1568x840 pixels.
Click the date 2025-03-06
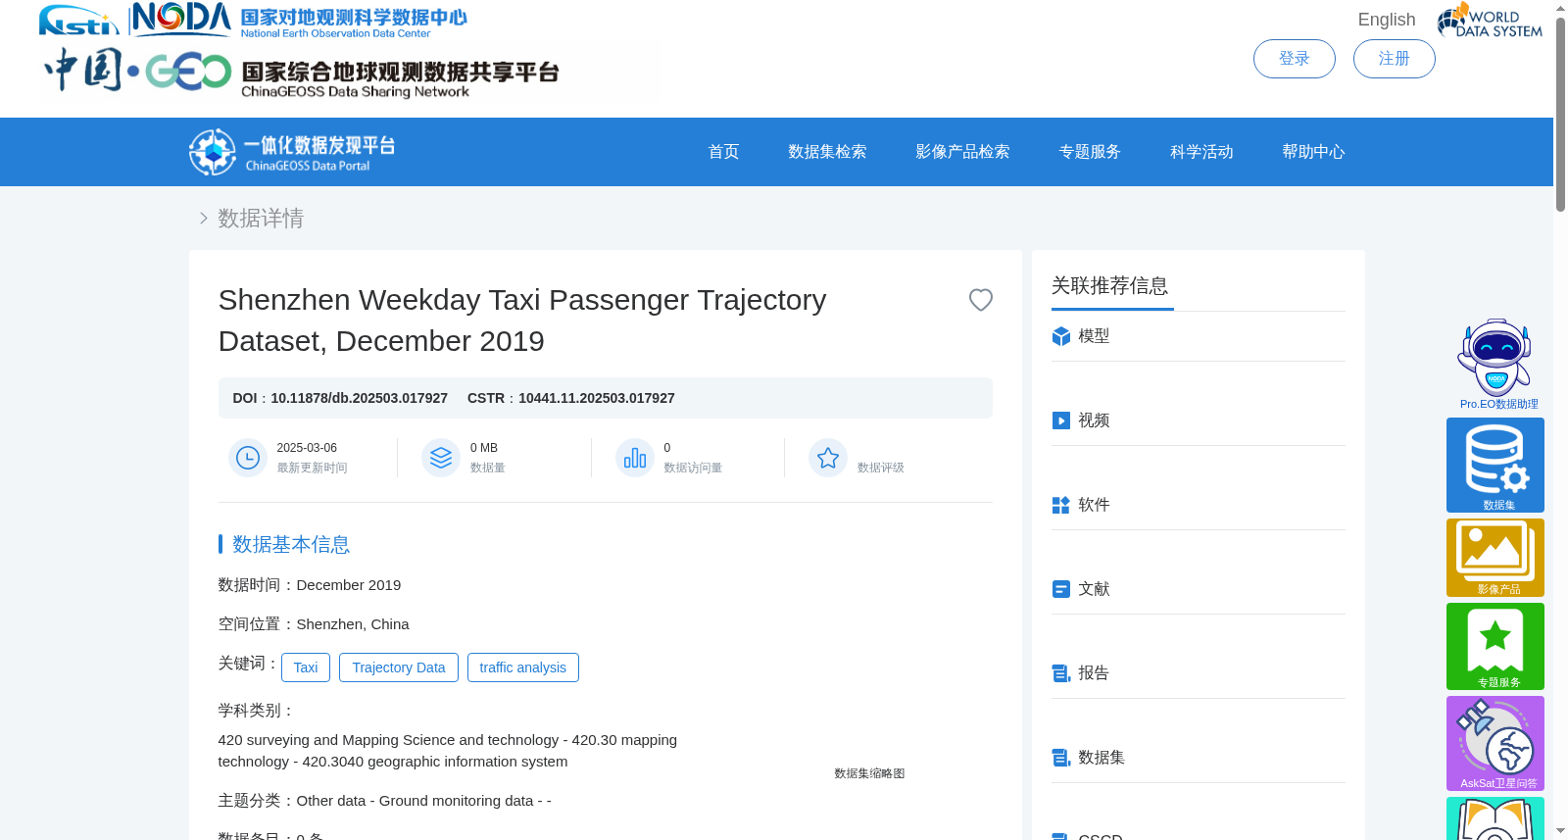click(307, 448)
